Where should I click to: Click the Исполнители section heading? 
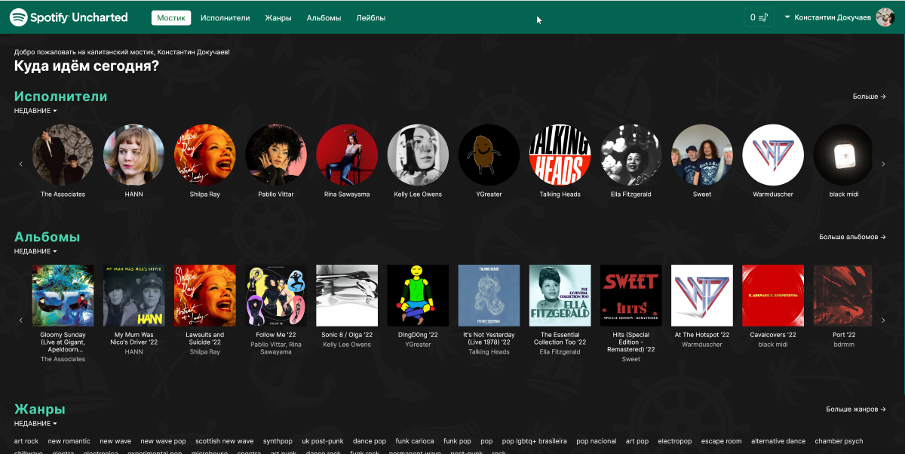[x=61, y=97]
